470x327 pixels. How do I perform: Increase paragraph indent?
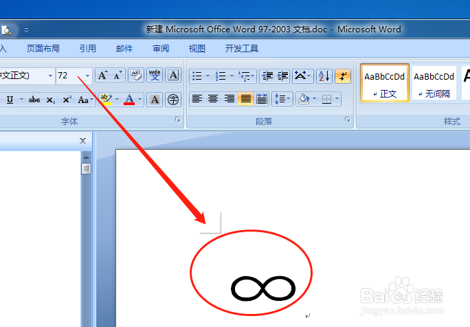[282, 76]
